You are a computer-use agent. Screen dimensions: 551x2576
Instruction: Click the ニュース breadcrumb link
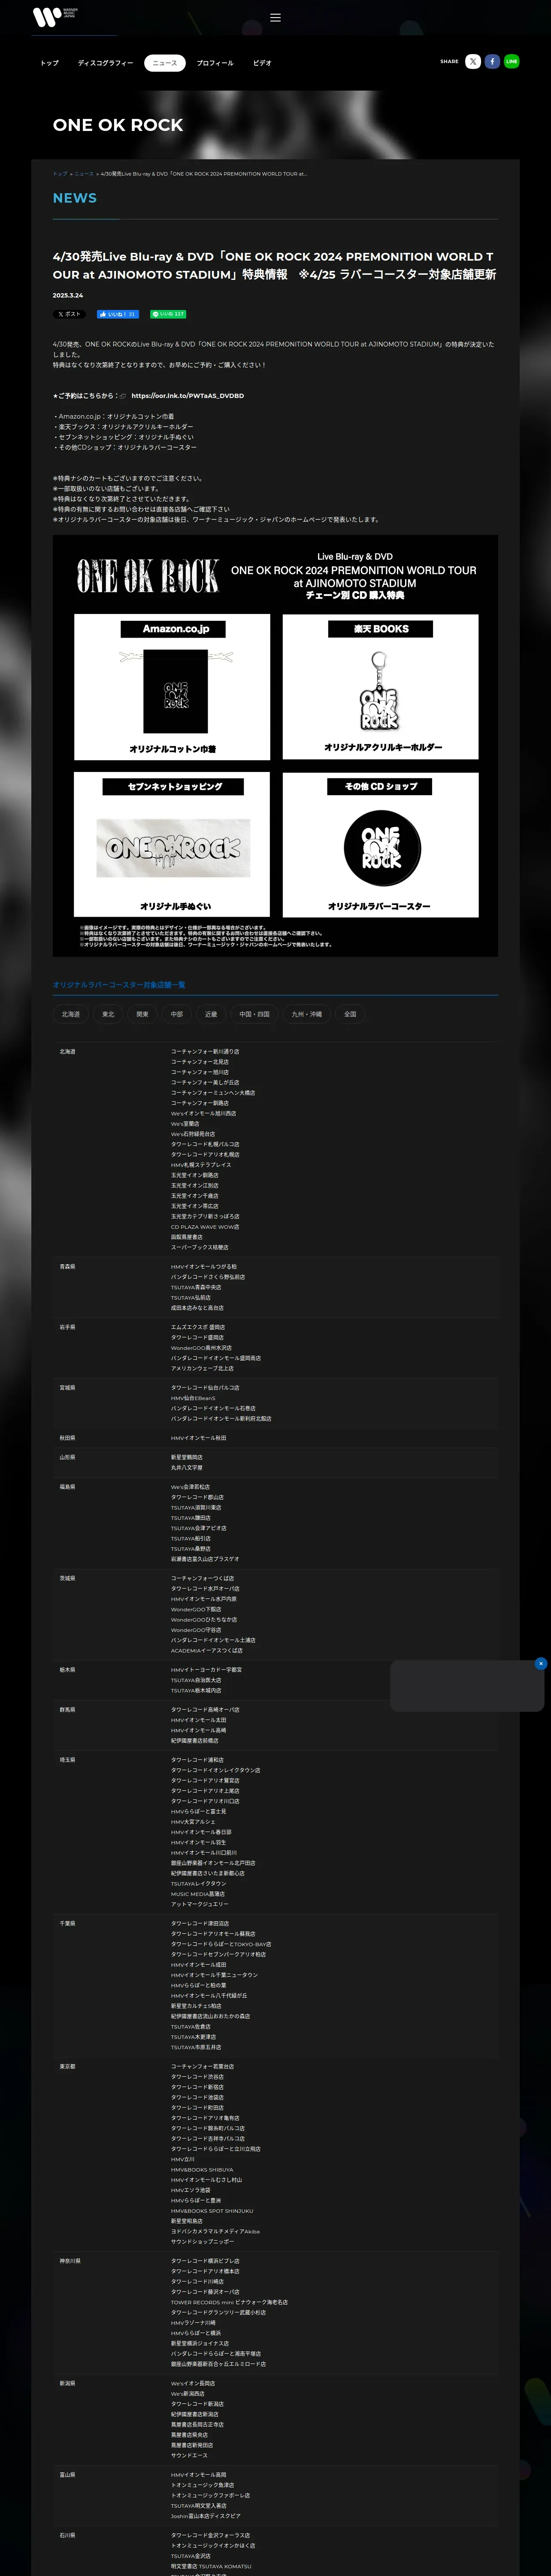(x=84, y=174)
